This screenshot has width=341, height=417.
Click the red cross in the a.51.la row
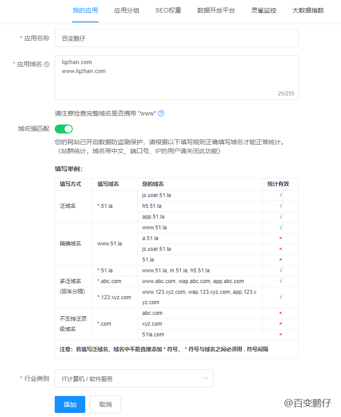(280, 238)
